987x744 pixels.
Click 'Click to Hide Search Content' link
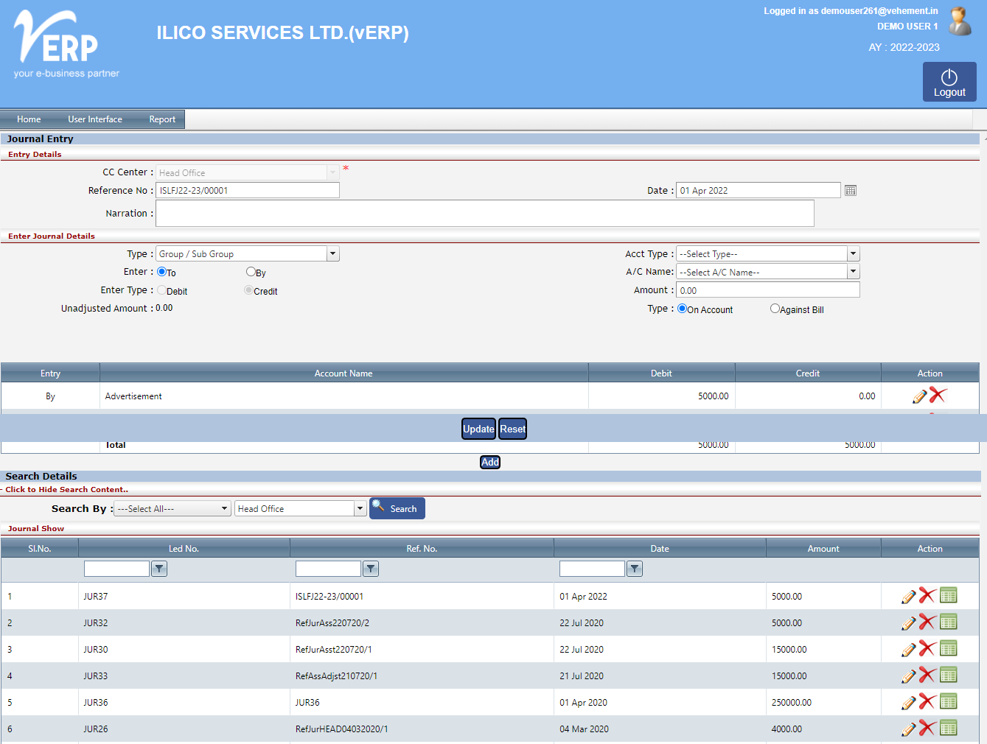67,490
